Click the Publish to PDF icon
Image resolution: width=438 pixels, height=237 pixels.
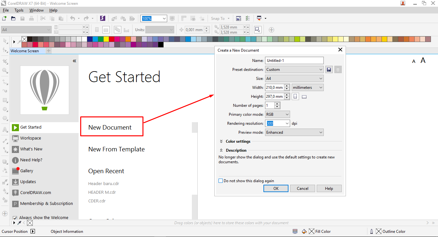(132, 19)
